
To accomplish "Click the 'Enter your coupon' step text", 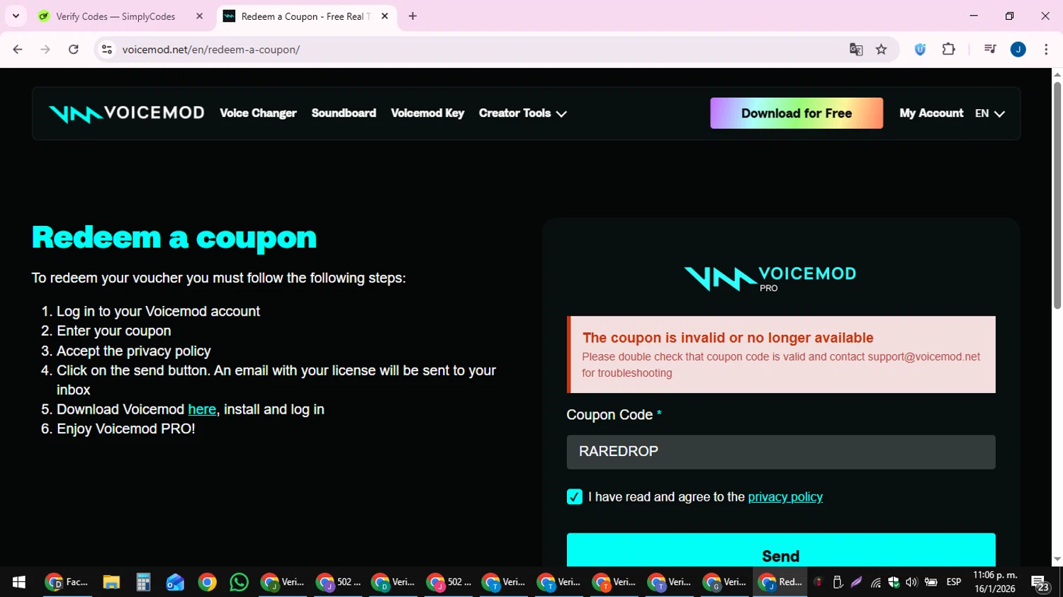I will [114, 331].
